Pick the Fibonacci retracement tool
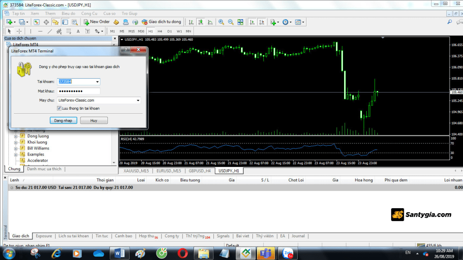Screen dimensions: 463x260 point(69,31)
